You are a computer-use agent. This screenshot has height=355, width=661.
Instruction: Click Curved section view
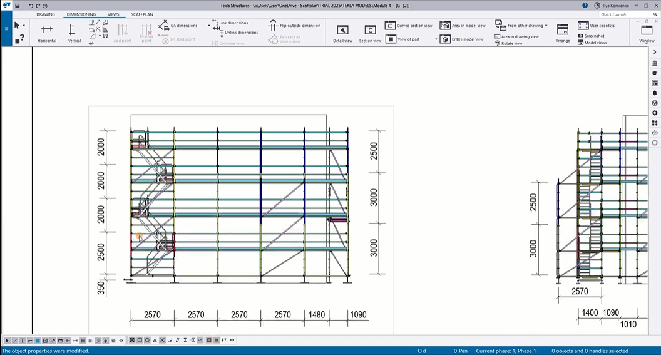(409, 25)
